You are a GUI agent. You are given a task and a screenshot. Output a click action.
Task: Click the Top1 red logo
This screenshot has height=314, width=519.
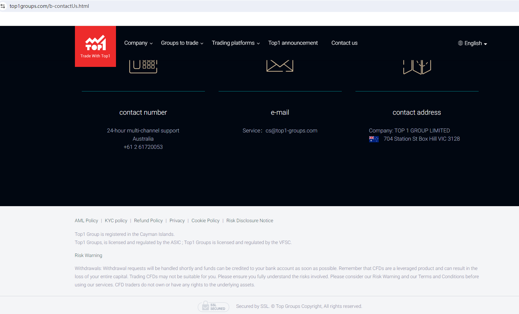point(95,46)
